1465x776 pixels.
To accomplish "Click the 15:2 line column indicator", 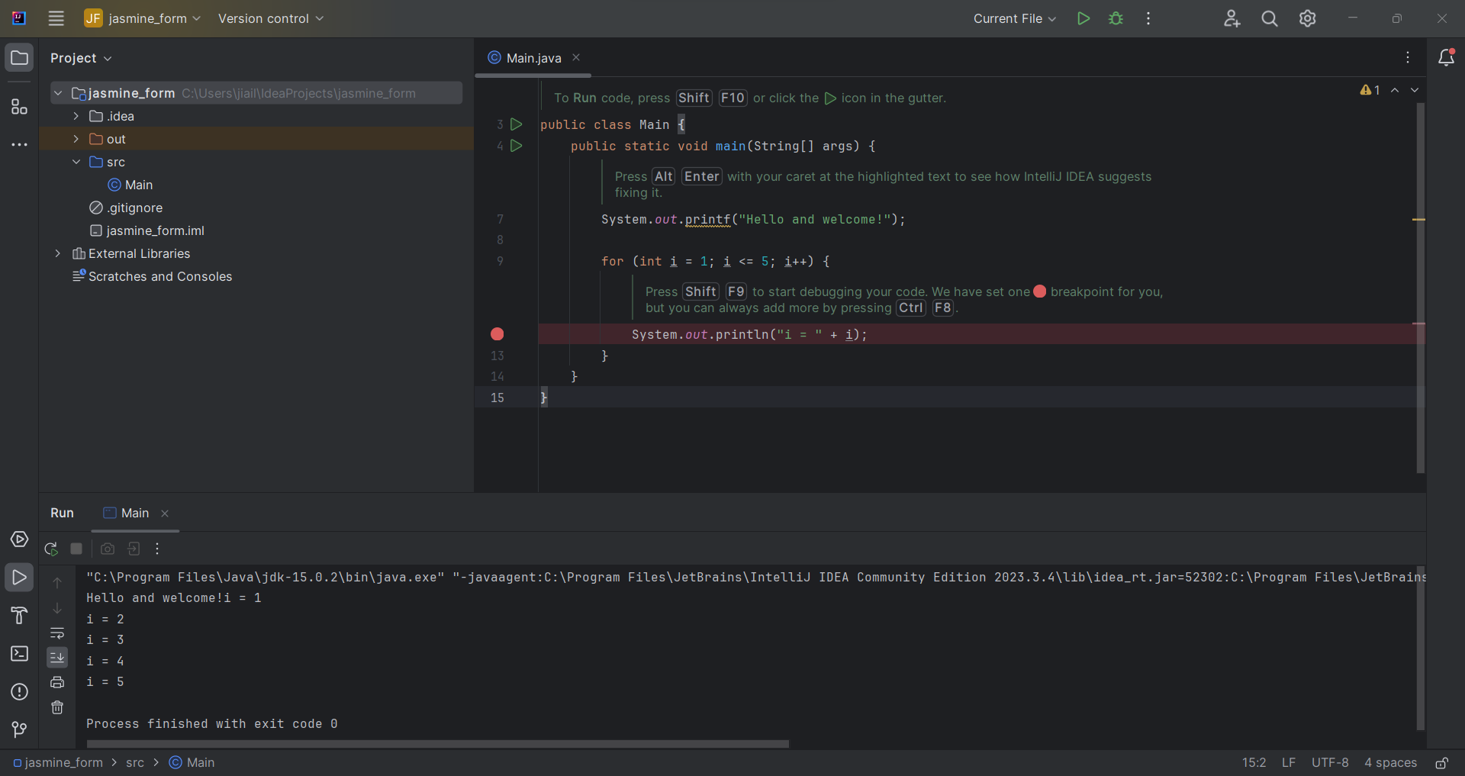I will coord(1254,763).
